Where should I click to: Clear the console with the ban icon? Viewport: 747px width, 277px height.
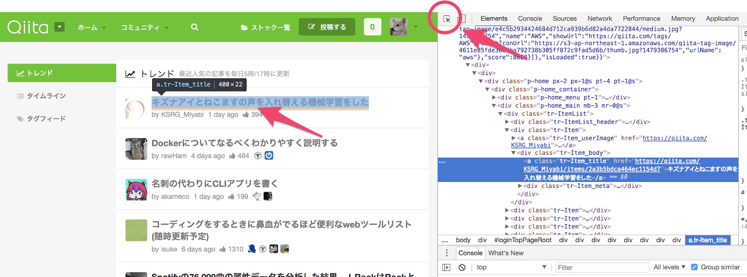point(462,267)
